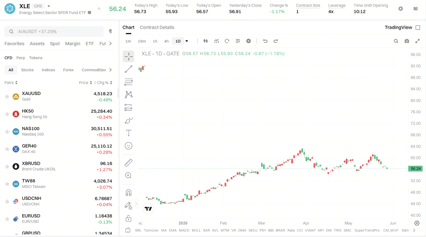Click the pair search input field
Image resolution: width=426 pixels, height=237 pixels.
[54, 32]
